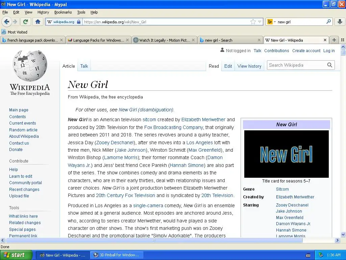Select the wiki Edit tab

click(228, 66)
